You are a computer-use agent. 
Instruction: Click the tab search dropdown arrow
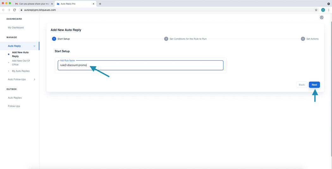point(329,4)
